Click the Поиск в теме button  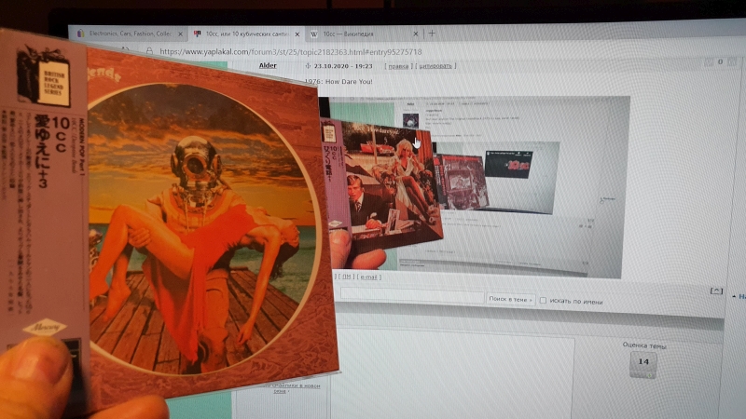tap(510, 299)
